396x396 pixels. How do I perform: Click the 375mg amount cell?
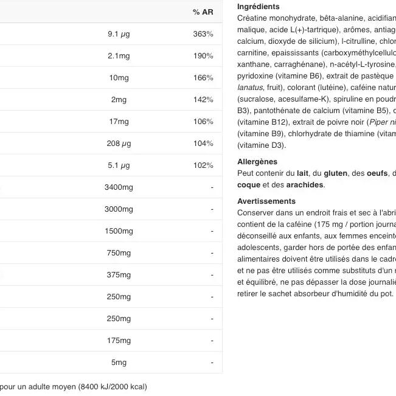(119, 275)
